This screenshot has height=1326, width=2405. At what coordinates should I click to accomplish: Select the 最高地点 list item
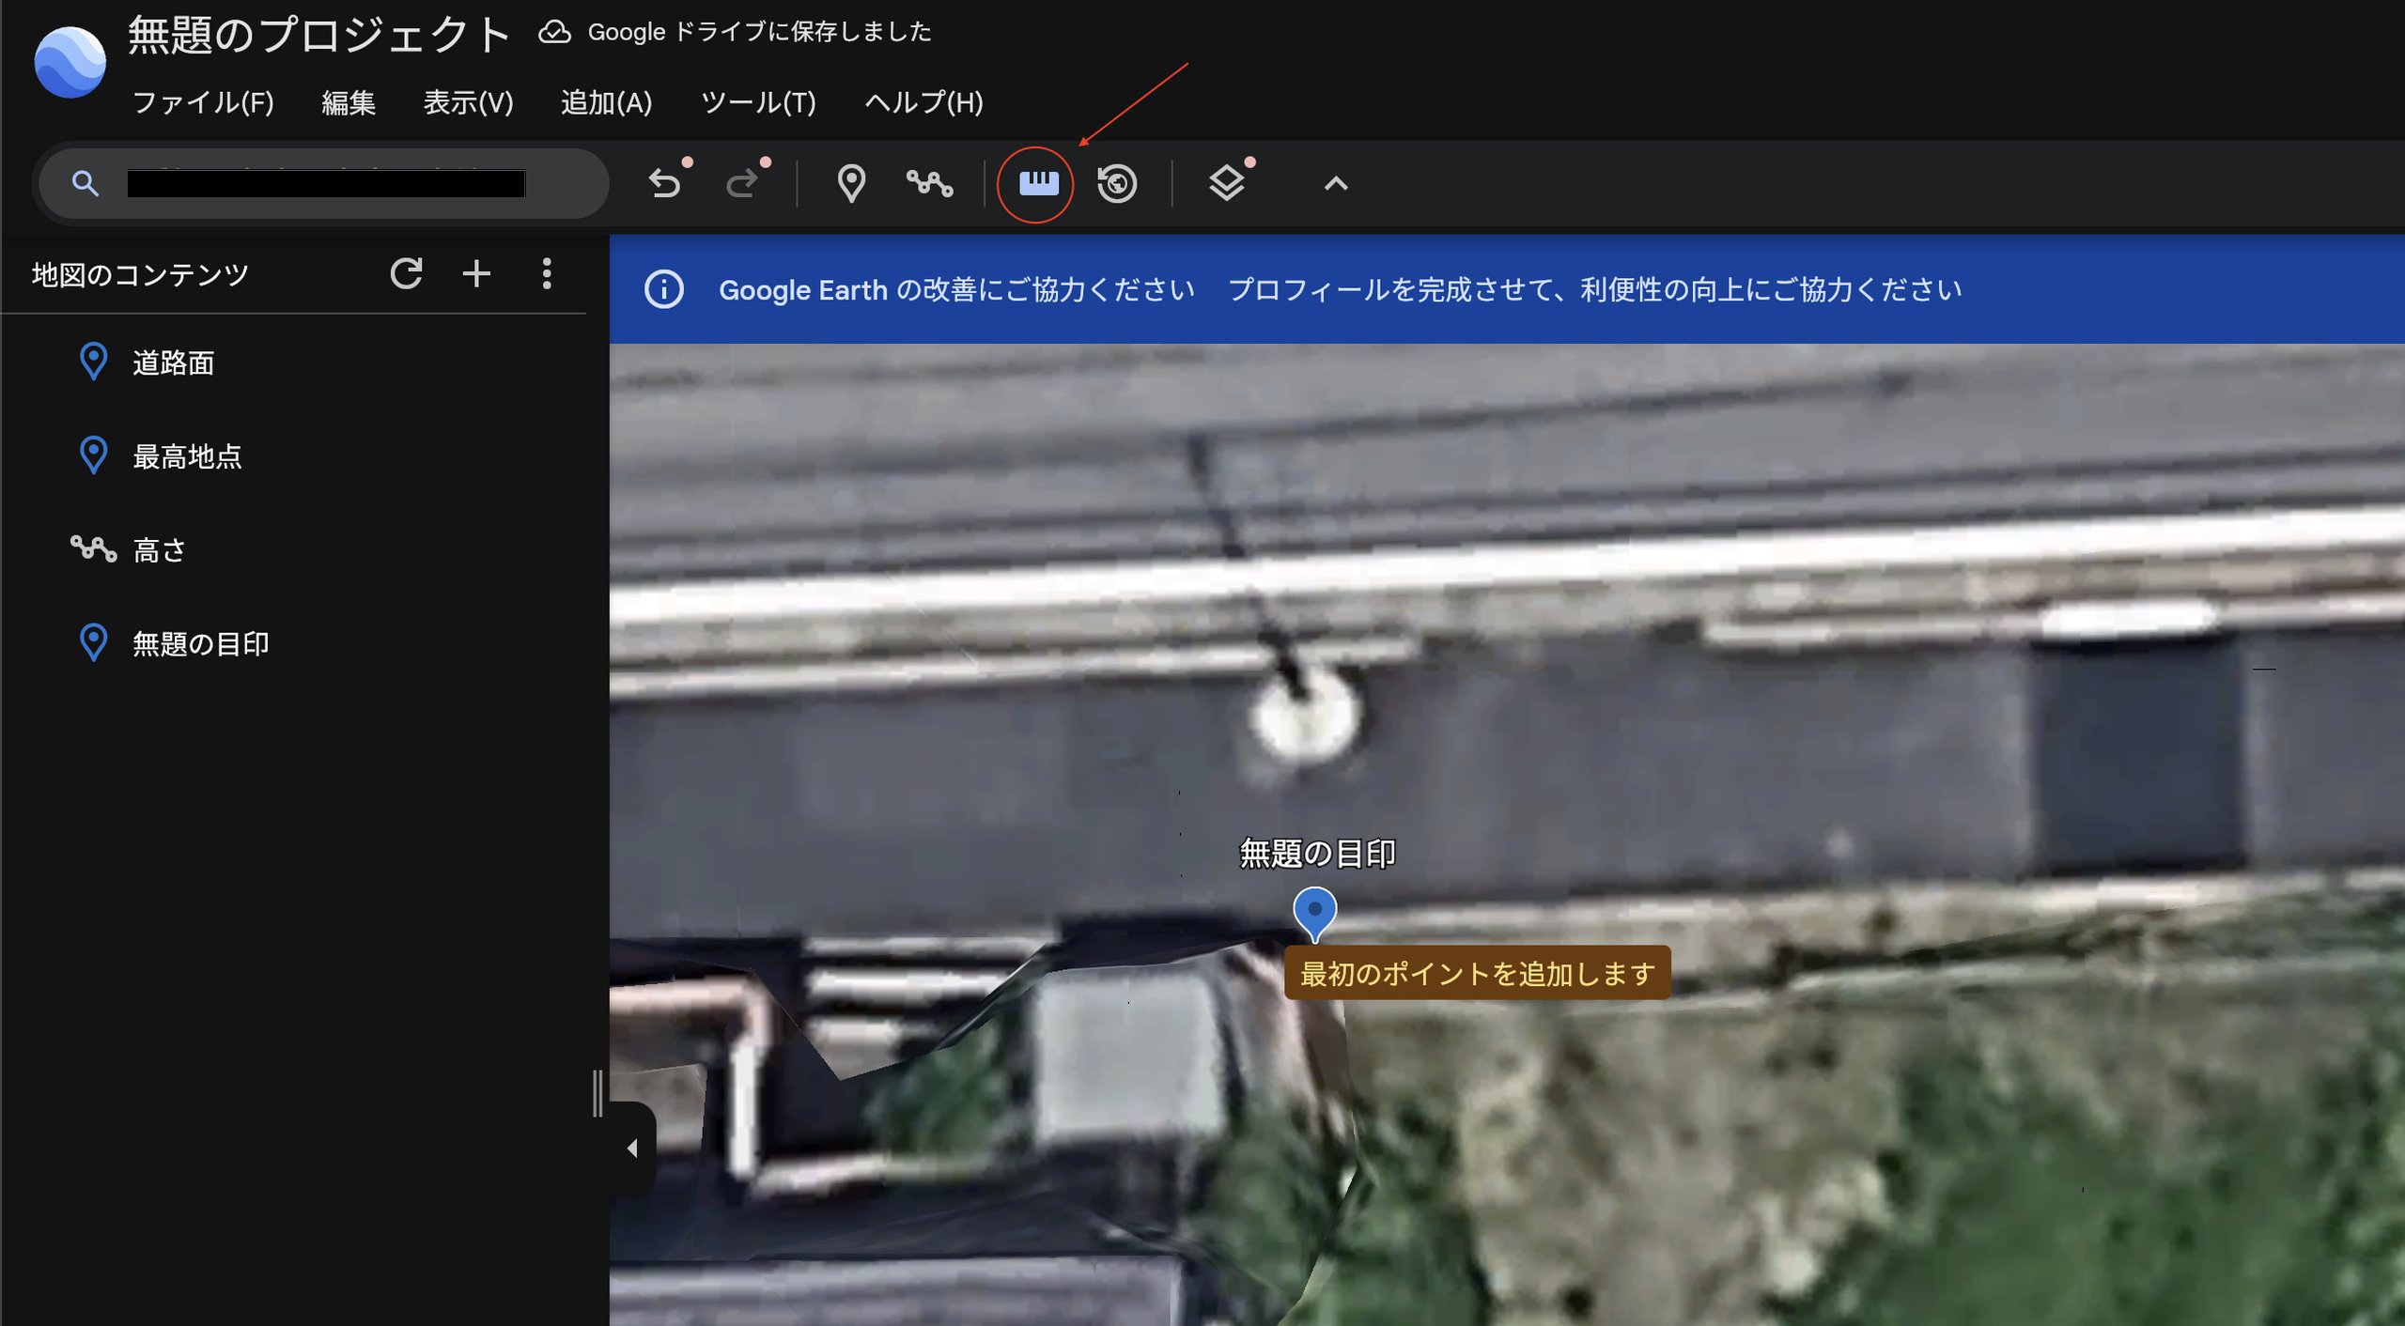click(293, 455)
